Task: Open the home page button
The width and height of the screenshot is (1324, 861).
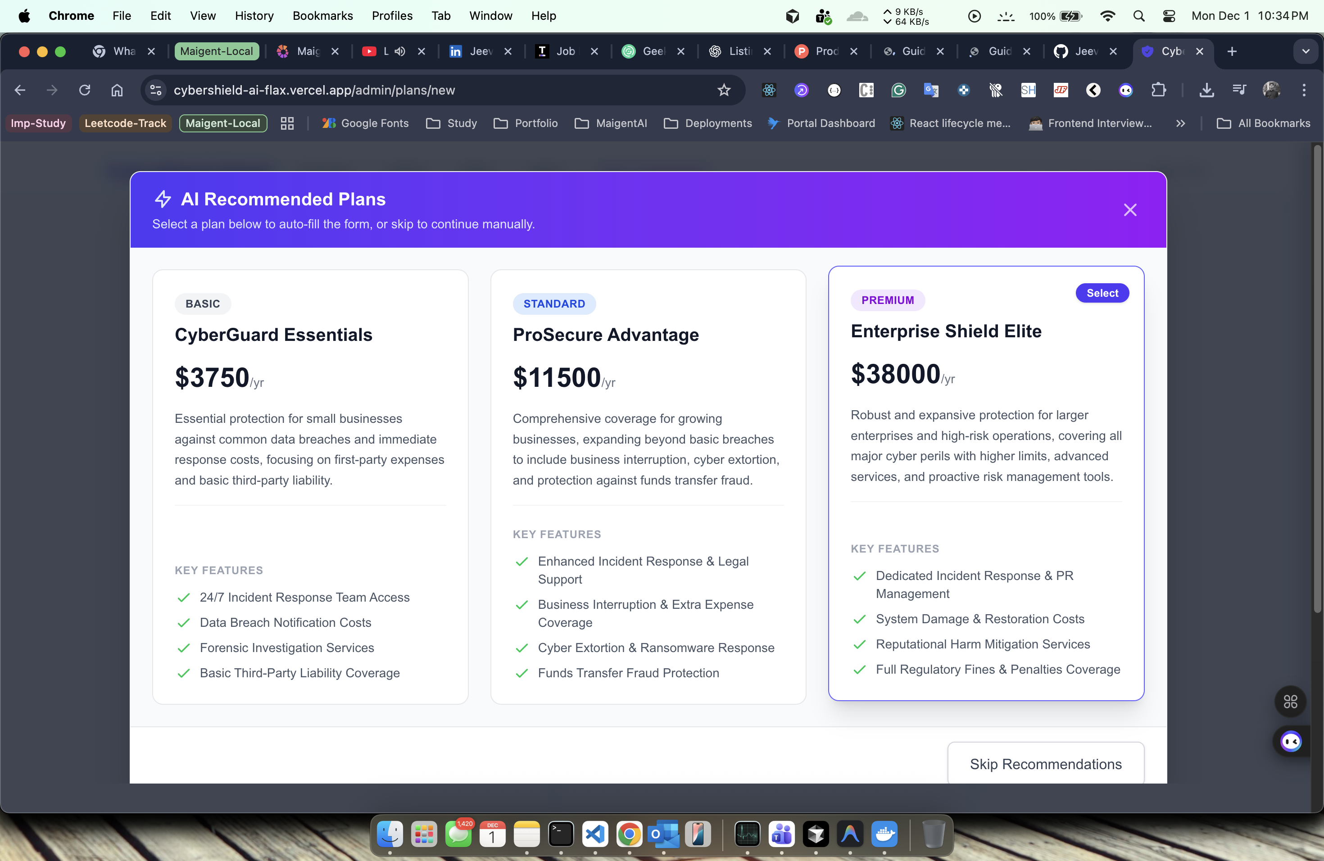Action: pos(117,90)
